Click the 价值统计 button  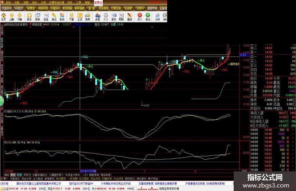pos(55,8)
